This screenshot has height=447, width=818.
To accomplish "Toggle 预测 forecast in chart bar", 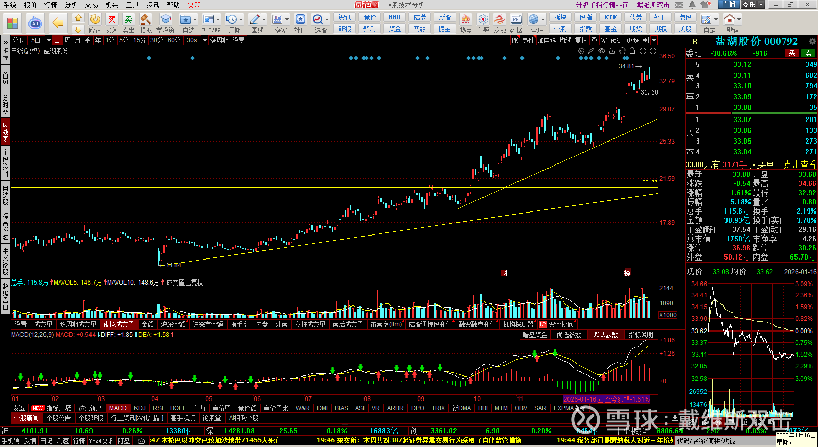I will click(x=617, y=40).
